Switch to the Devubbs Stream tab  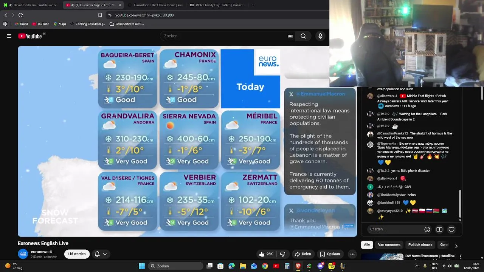point(30,5)
